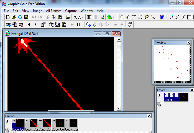
Task: Select the straight line tool
Action: 177,17
